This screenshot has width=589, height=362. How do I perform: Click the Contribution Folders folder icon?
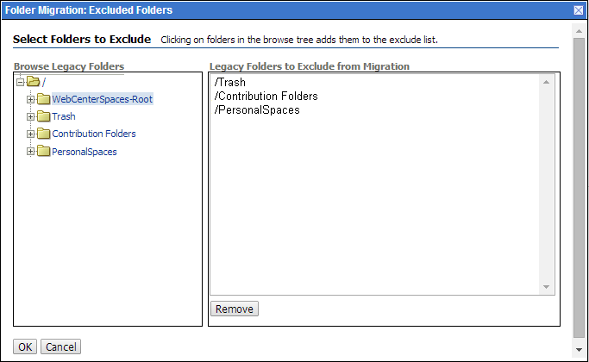(x=44, y=134)
